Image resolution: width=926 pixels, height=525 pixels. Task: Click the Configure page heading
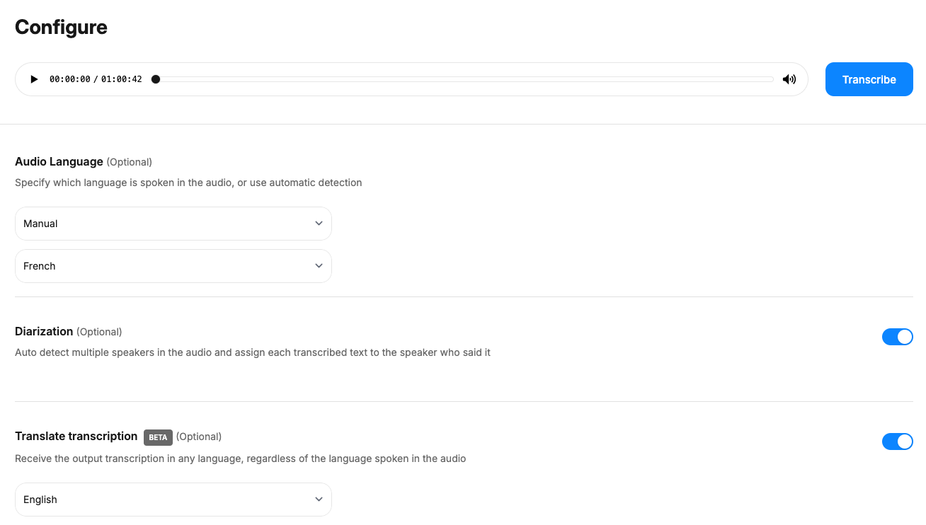(x=61, y=27)
